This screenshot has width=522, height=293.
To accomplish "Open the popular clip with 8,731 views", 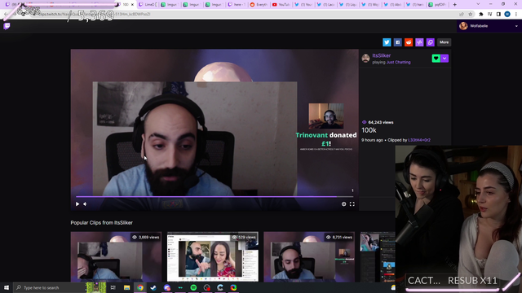I will (309, 257).
